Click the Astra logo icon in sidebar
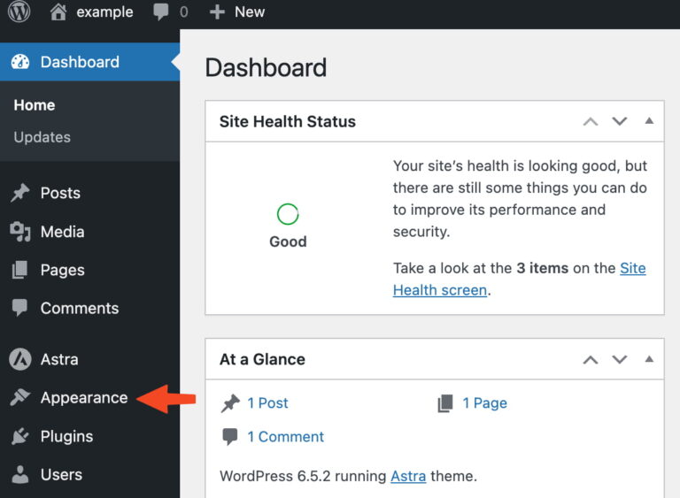The image size is (680, 498). click(x=19, y=359)
